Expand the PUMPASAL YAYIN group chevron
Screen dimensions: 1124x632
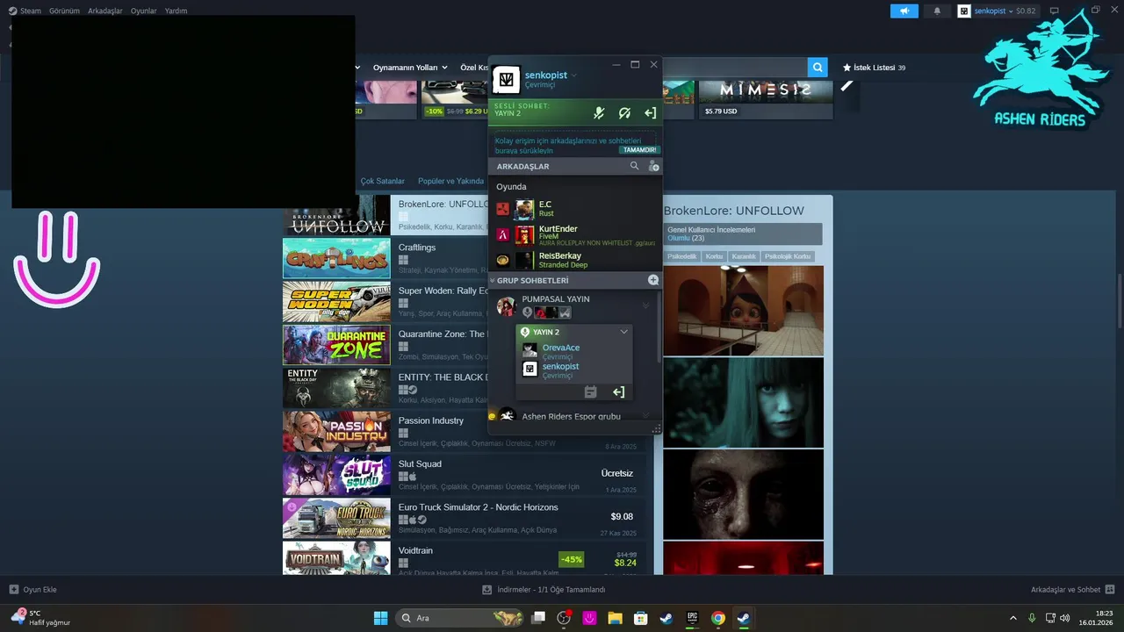coord(646,305)
